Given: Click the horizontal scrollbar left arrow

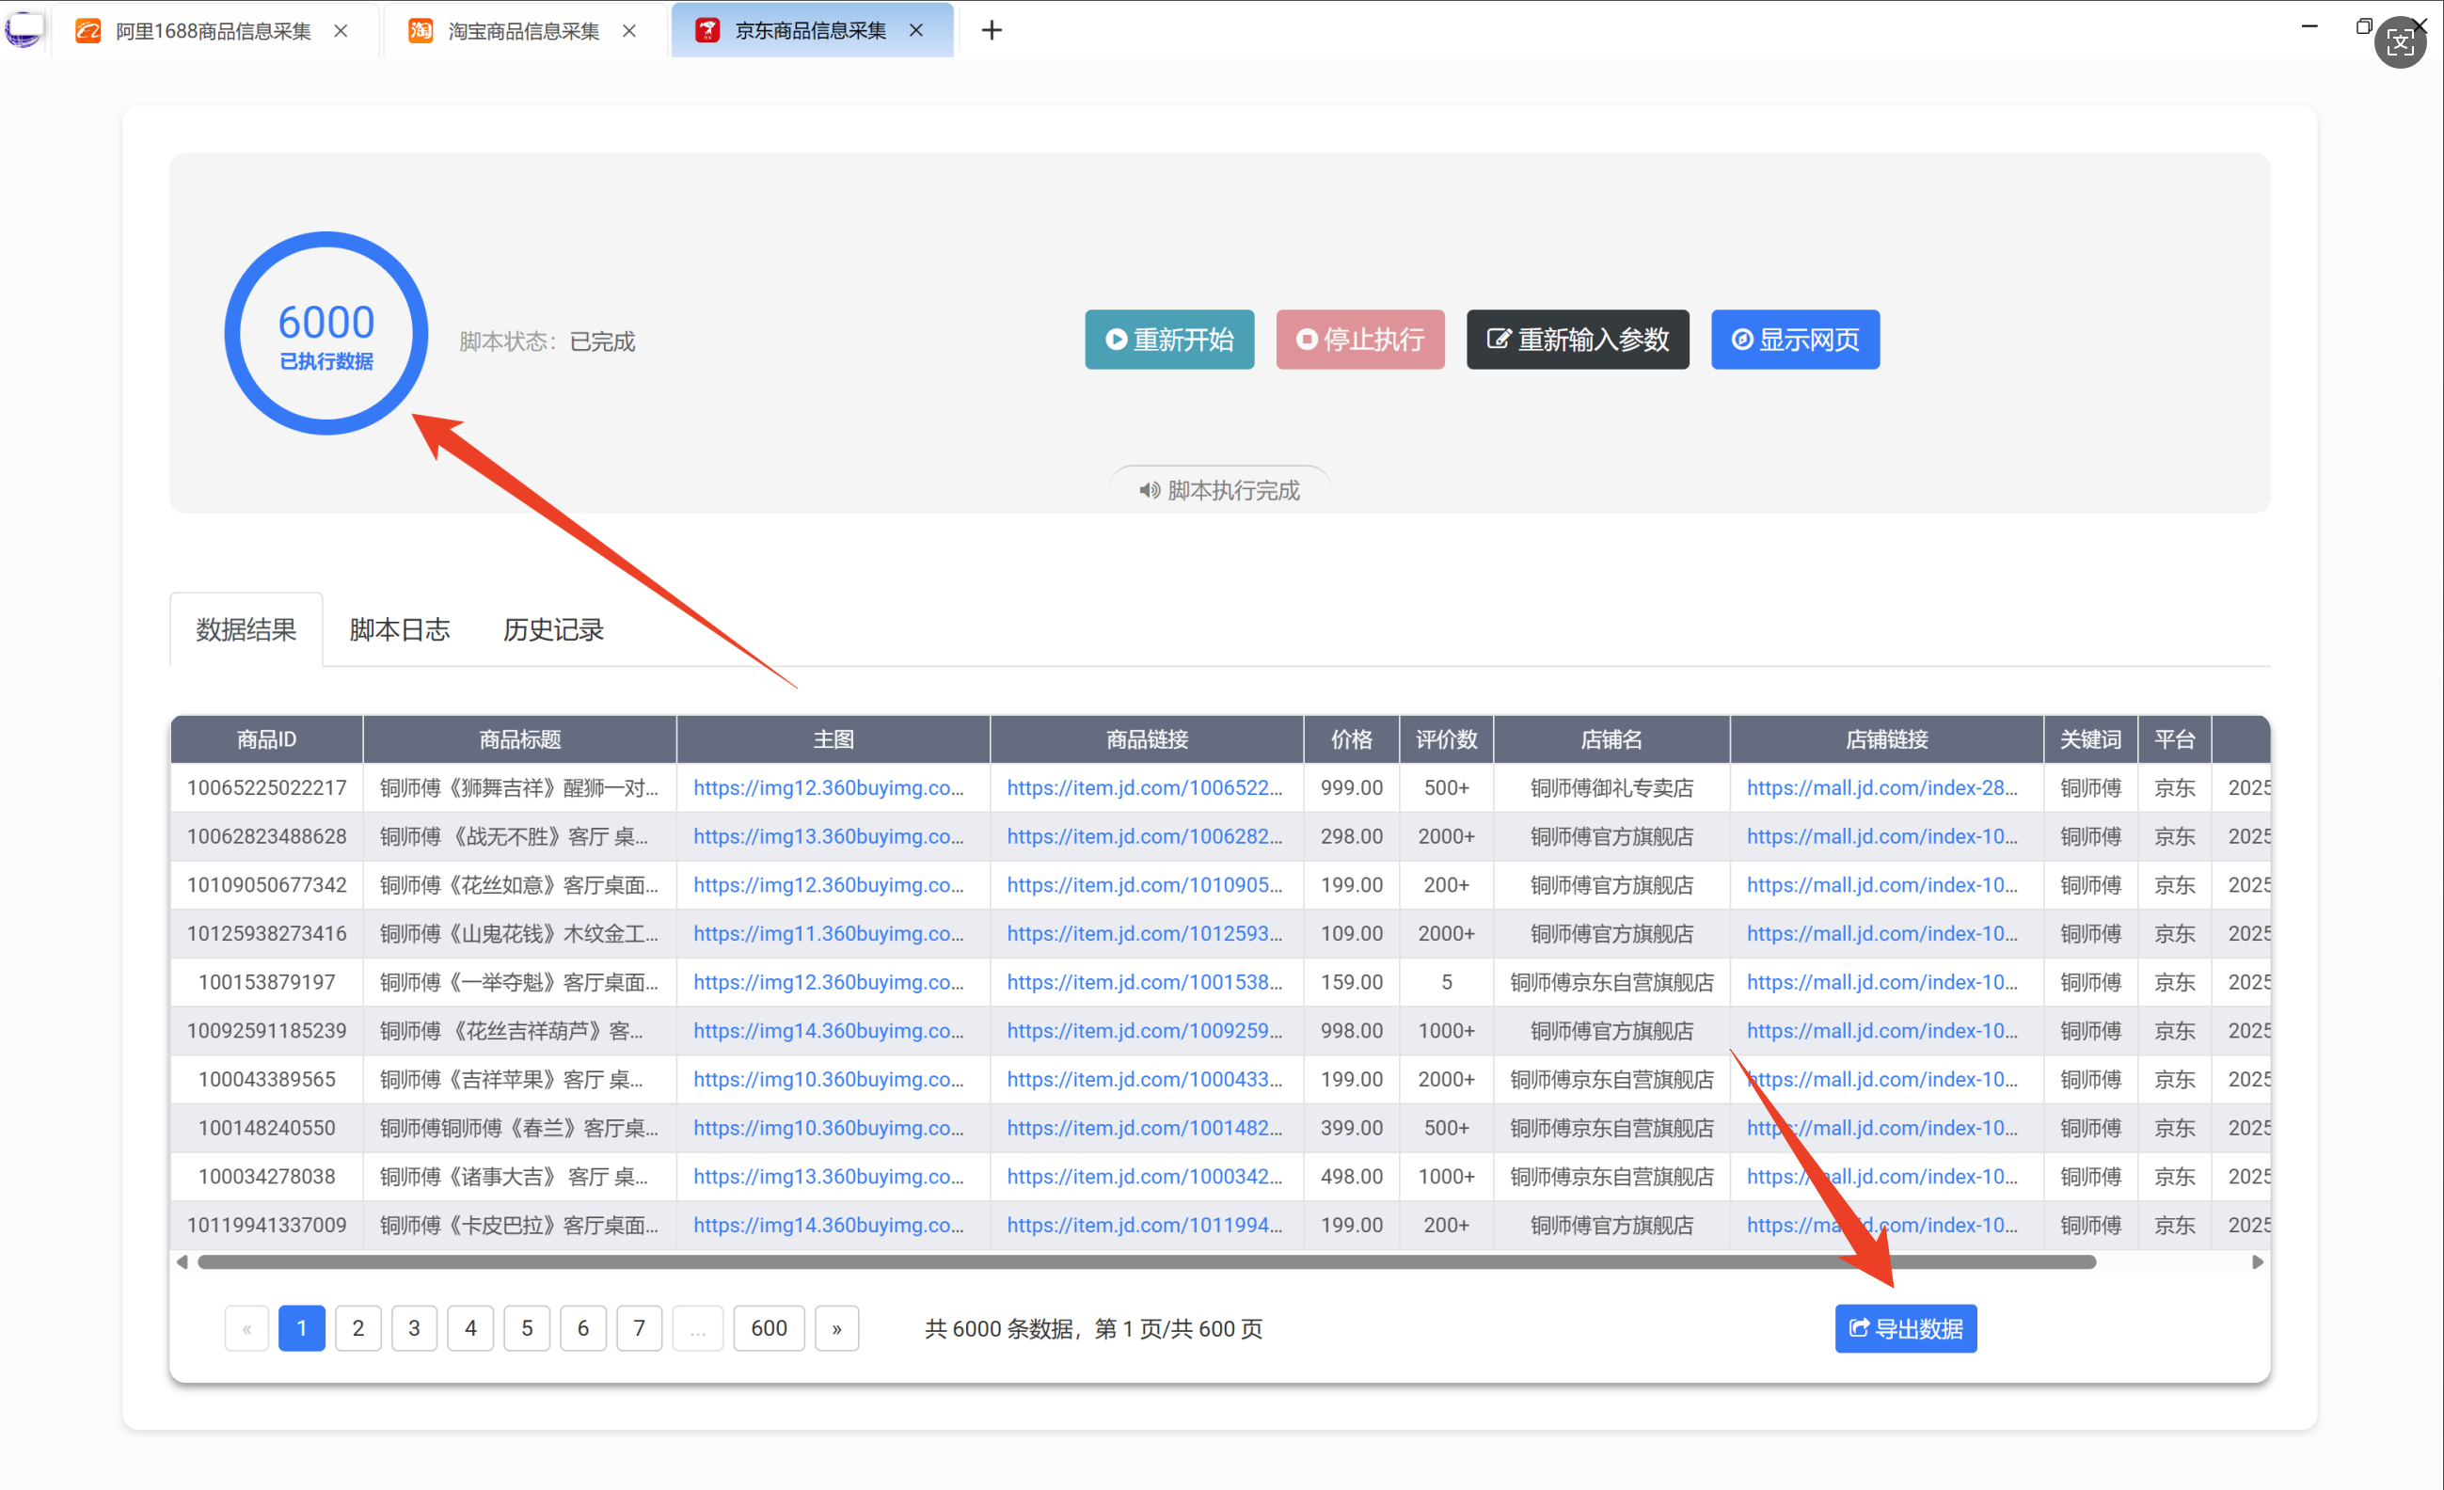Looking at the screenshot, I should pyautogui.click(x=182, y=1261).
